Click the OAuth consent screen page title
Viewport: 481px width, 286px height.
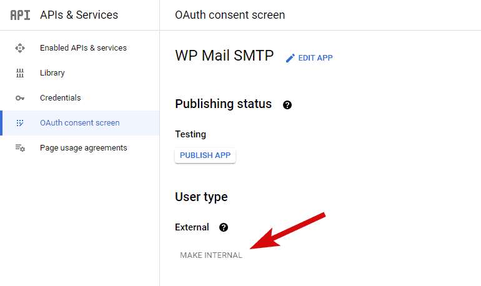pos(230,15)
